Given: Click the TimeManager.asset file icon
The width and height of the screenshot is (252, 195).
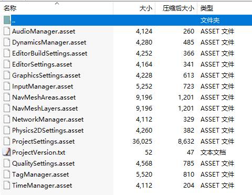Looking at the screenshot, I should click(7, 186).
